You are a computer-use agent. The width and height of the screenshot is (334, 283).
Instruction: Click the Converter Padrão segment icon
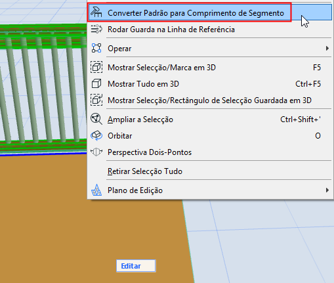point(96,12)
